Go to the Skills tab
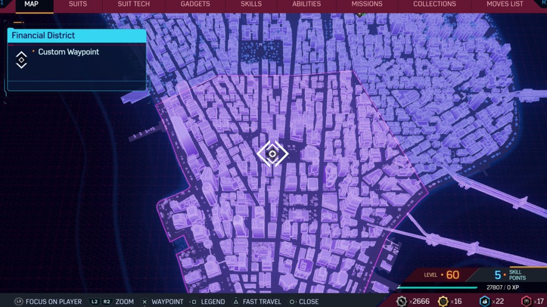Screen dimensions: 547x307 [251, 4]
